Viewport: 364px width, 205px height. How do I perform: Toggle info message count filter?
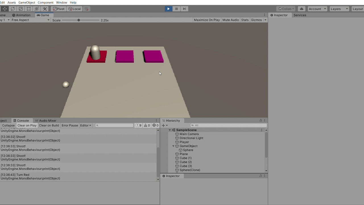pos(138,125)
